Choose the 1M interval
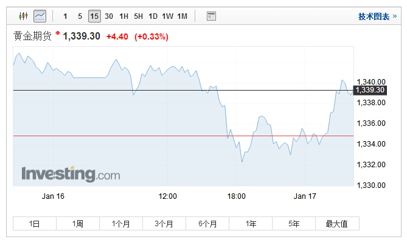The height and width of the screenshot is (242, 407). [x=183, y=16]
